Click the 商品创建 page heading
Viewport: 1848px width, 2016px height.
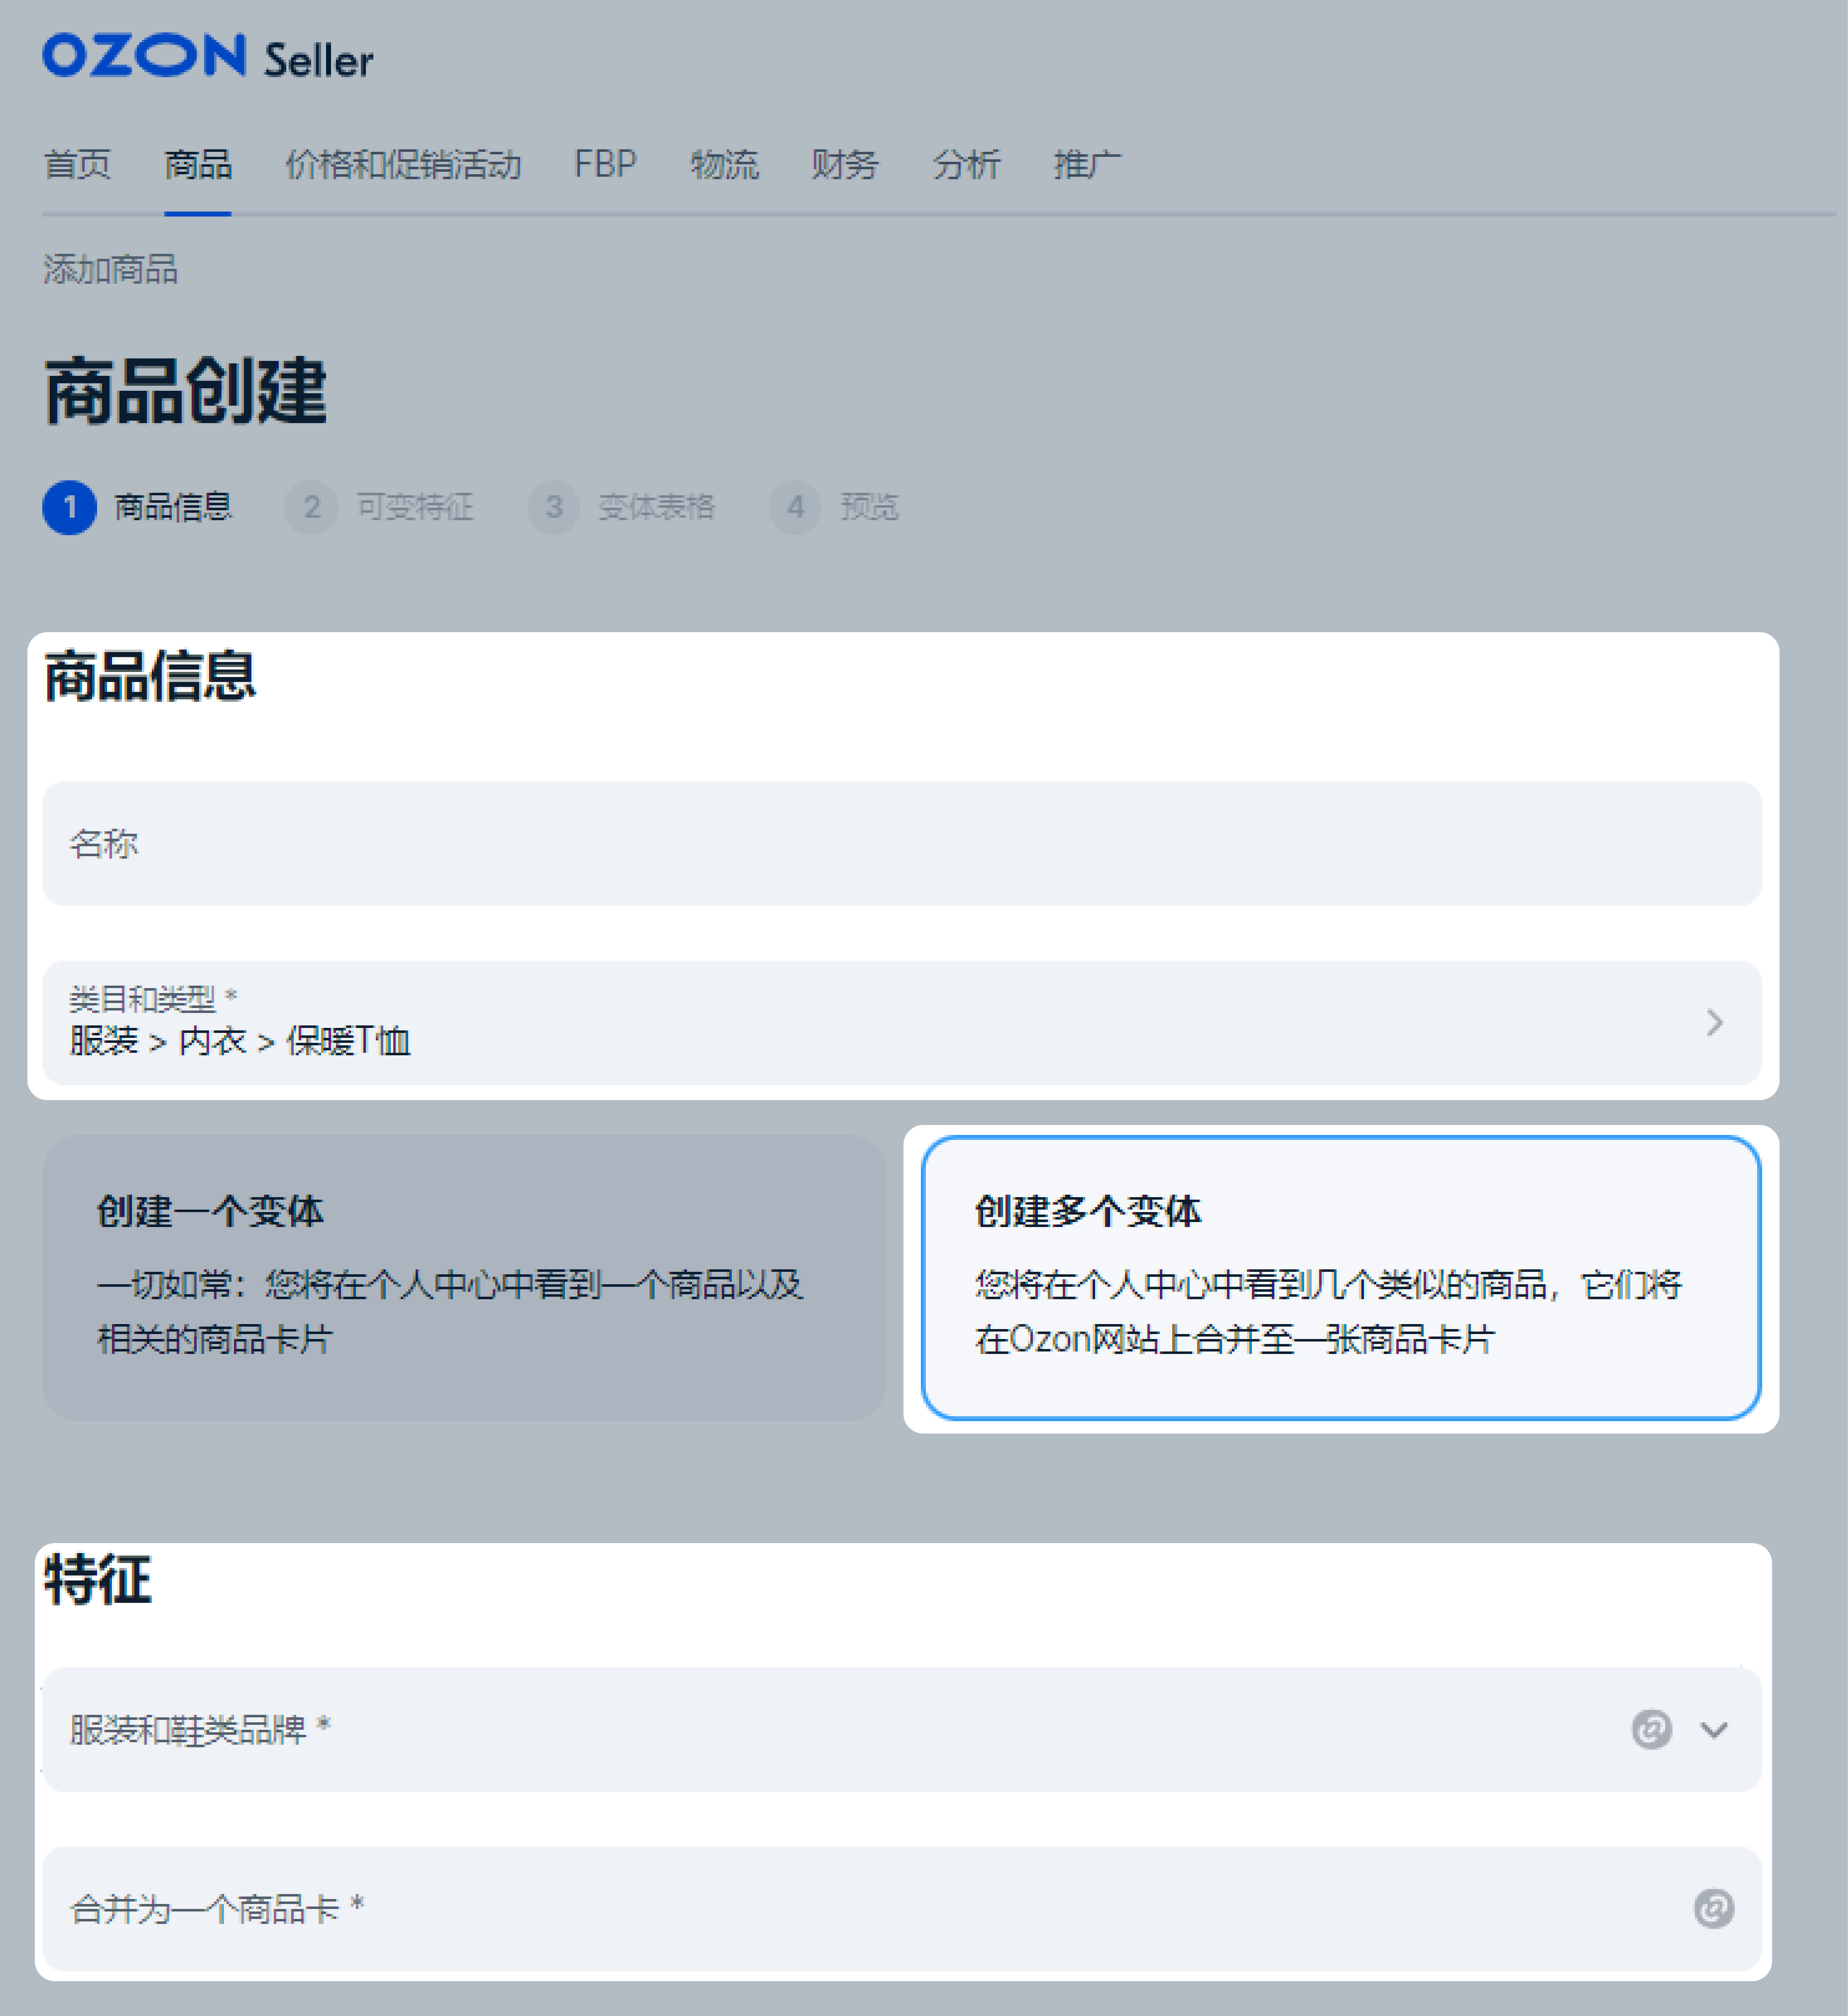(x=186, y=391)
